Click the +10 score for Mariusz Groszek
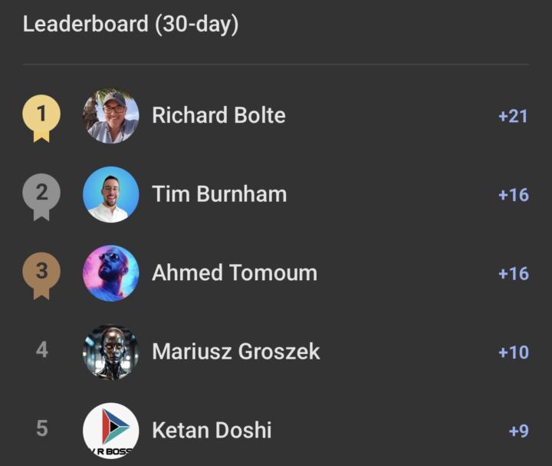The height and width of the screenshot is (466, 552). coord(513,352)
